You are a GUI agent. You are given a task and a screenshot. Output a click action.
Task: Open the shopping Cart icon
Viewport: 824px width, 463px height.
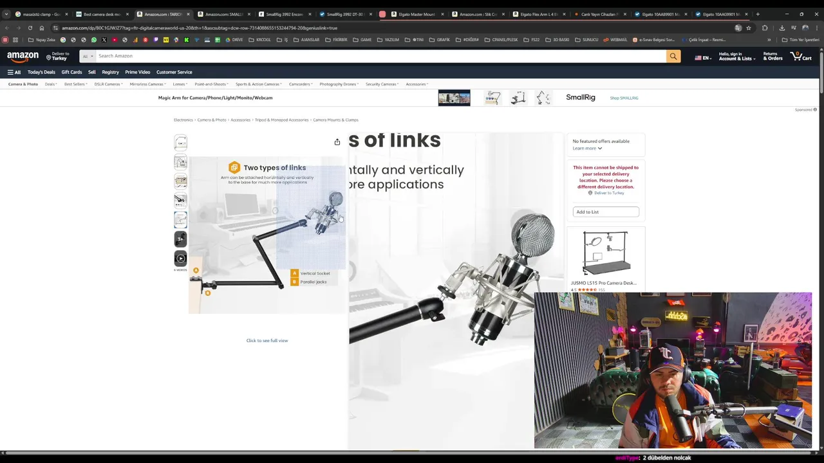pyautogui.click(x=801, y=57)
